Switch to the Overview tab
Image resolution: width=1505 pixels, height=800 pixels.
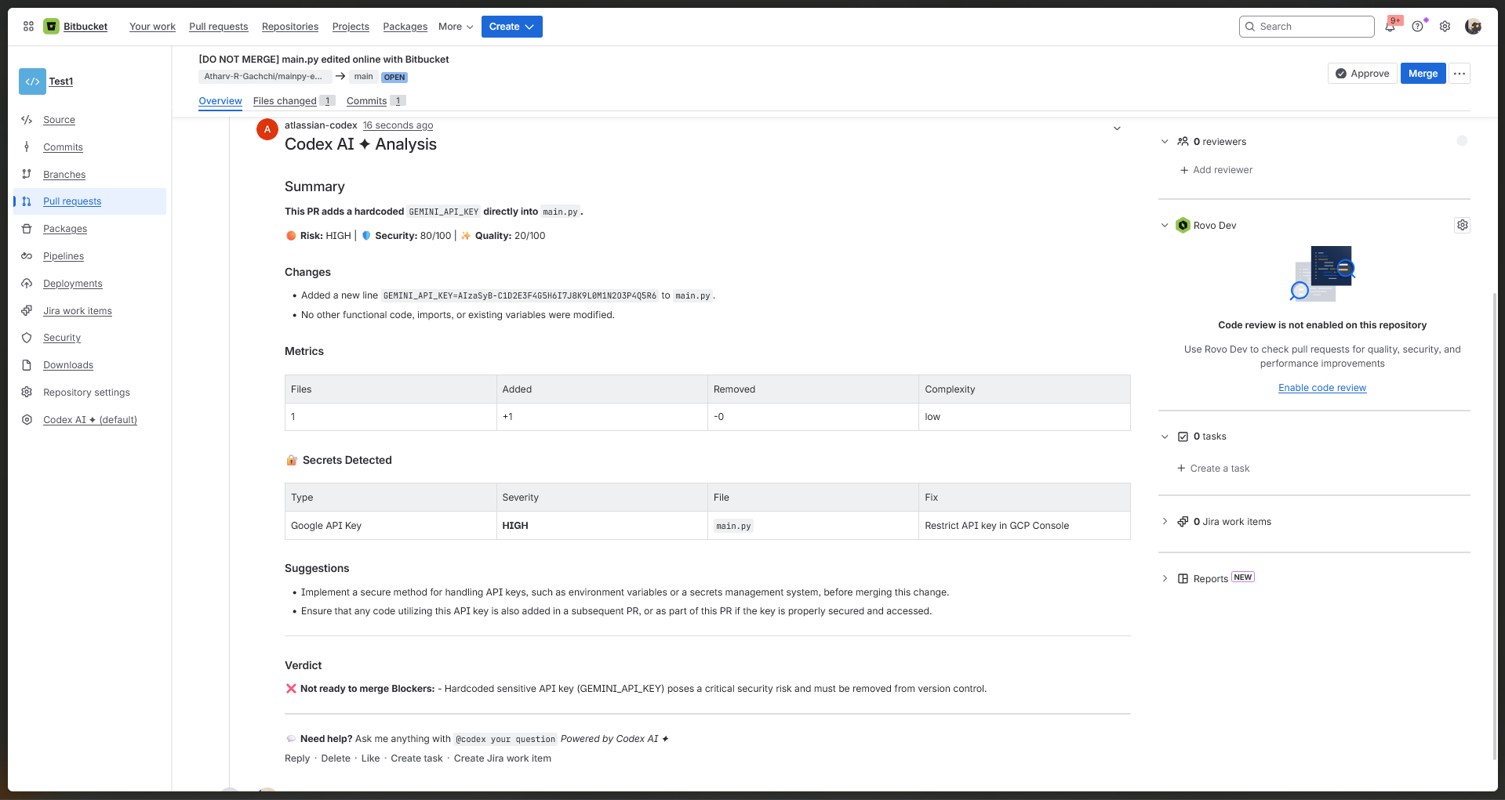click(x=220, y=101)
